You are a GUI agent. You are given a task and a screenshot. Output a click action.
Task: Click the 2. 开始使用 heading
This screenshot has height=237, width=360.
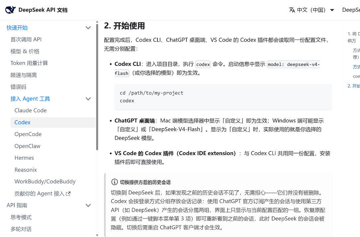point(124,26)
